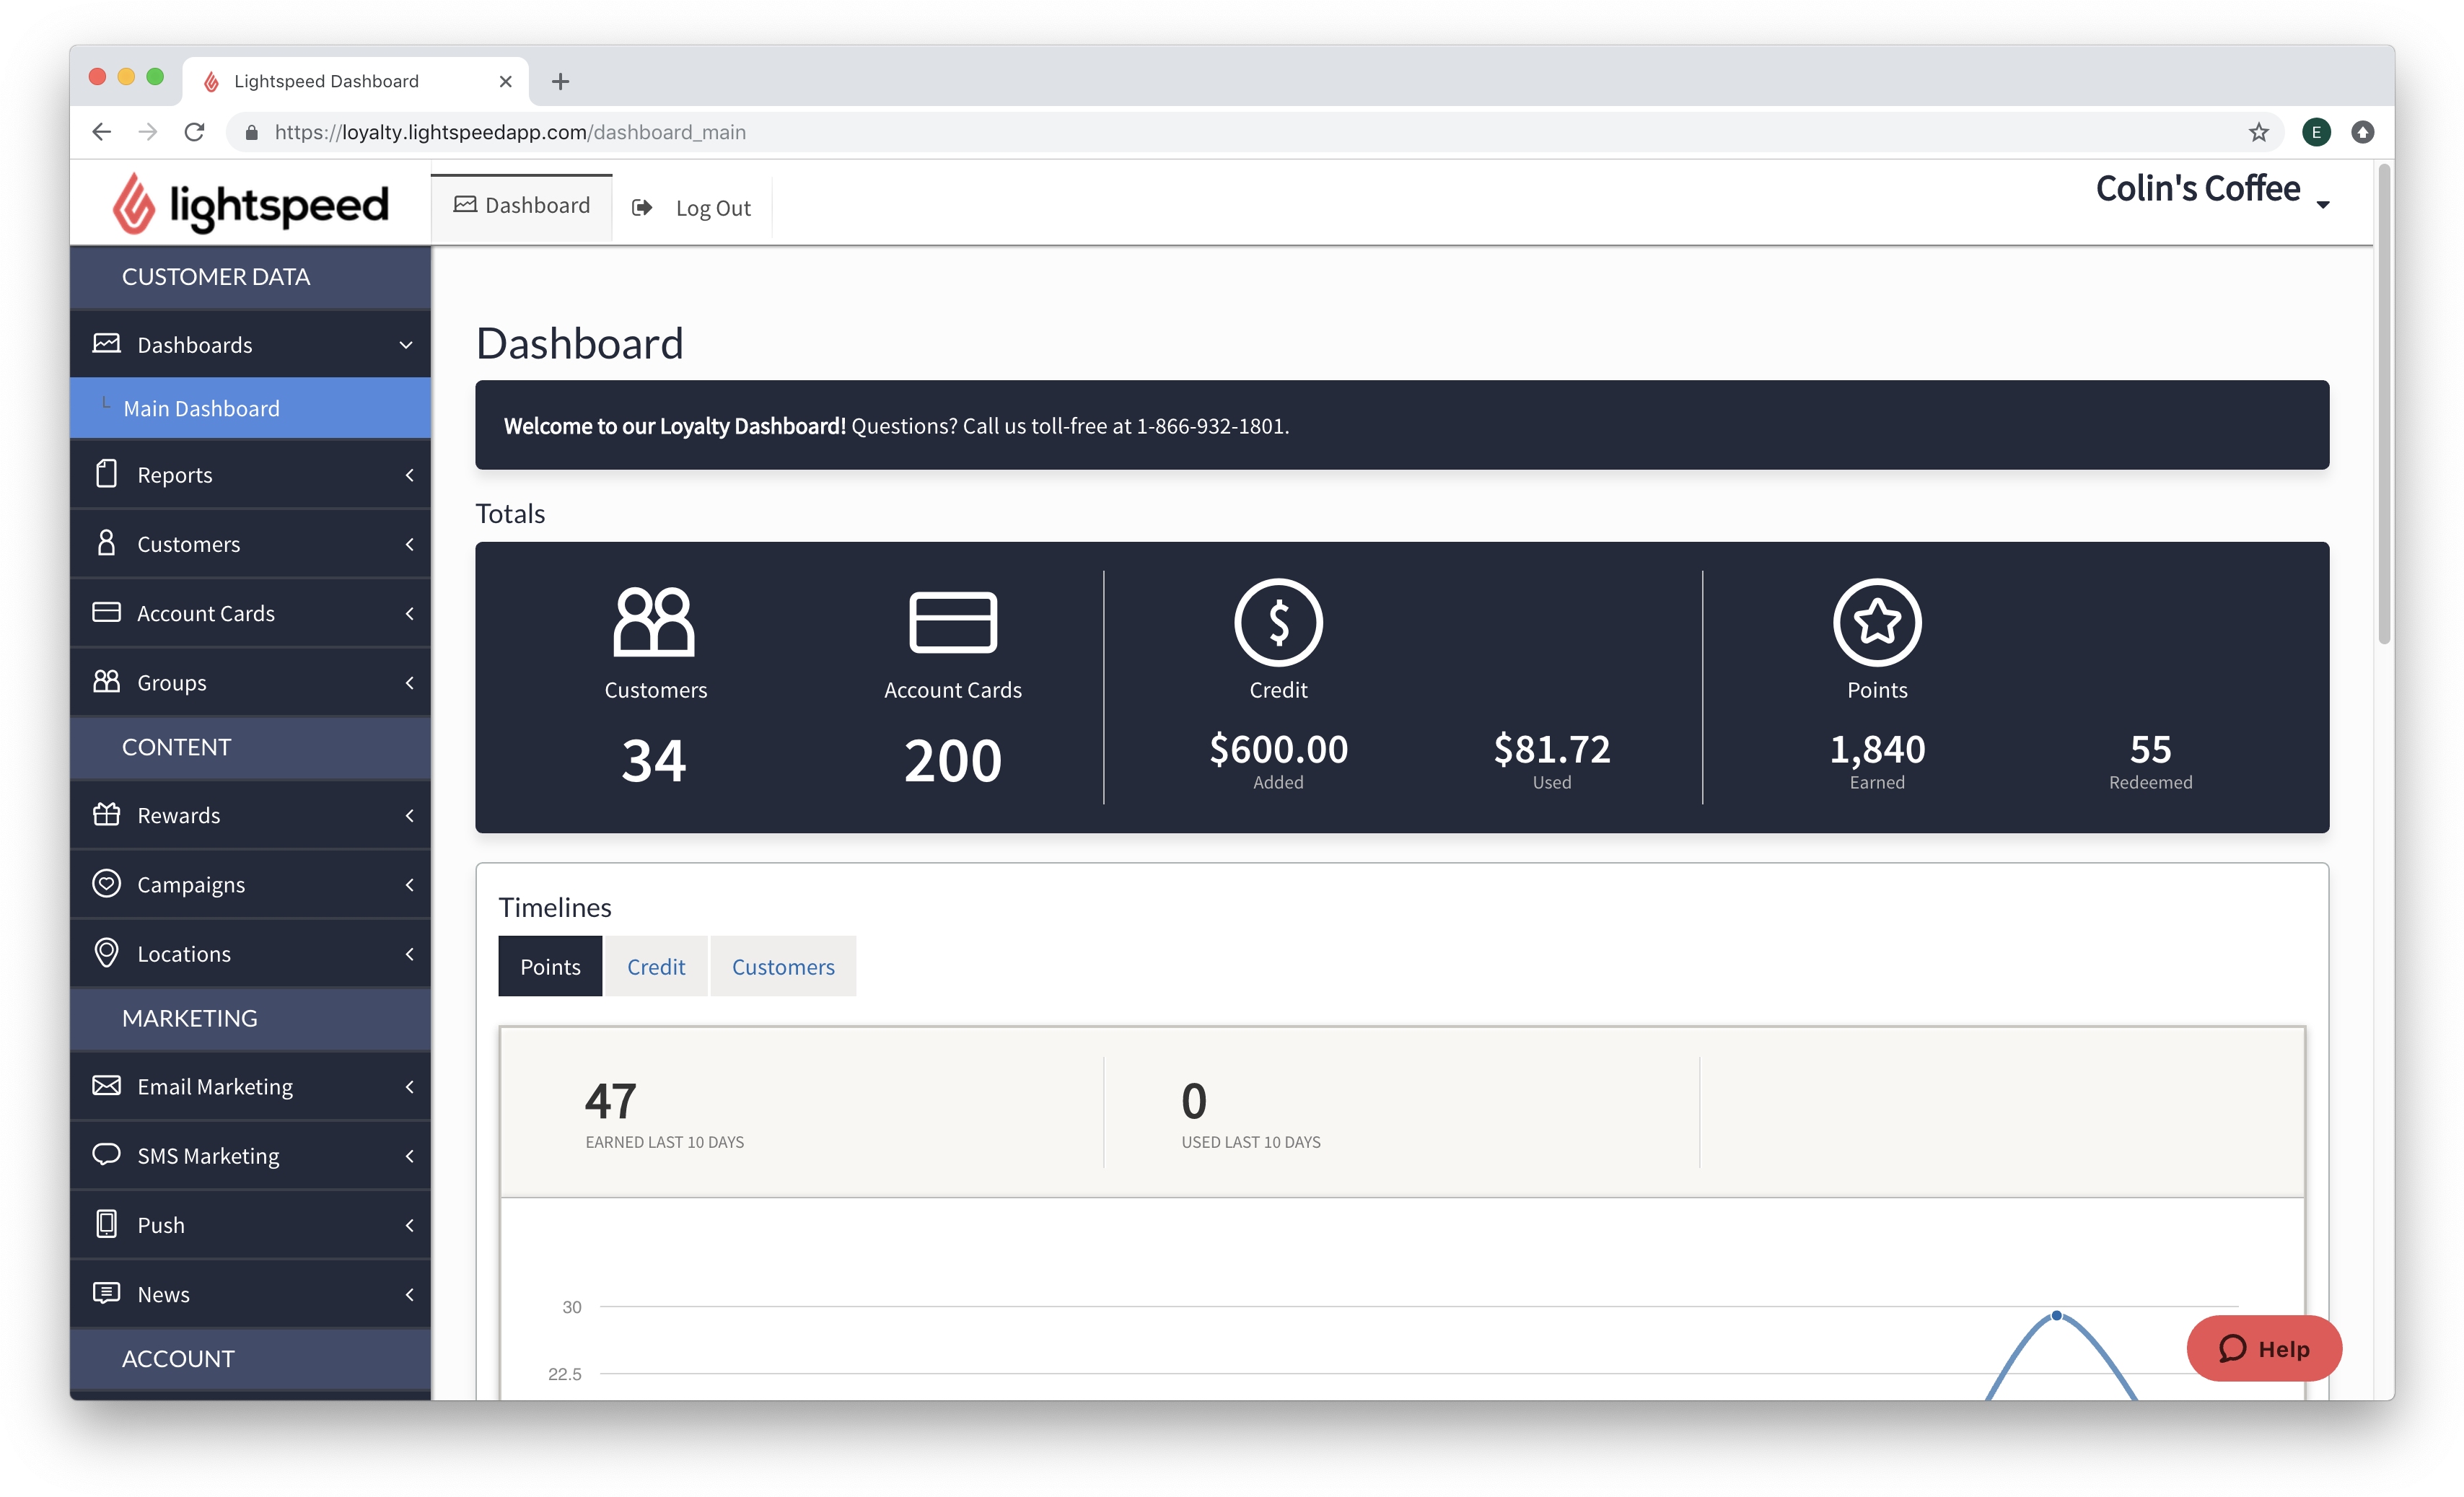Screen dimensions: 2464x1497
Task: Click the peak data point on Points chart
Action: pos(2056,1315)
